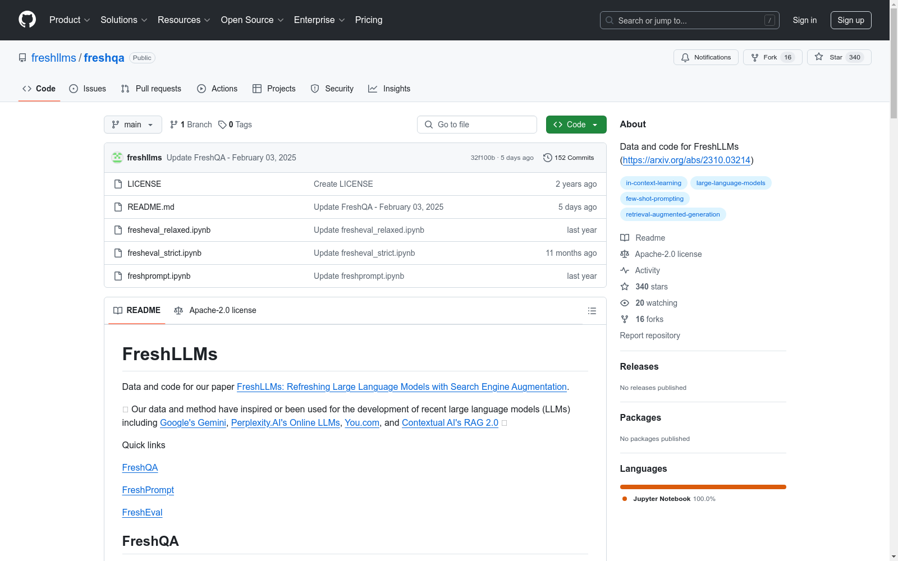Click the Jupyter Notebook language bar

(703, 487)
